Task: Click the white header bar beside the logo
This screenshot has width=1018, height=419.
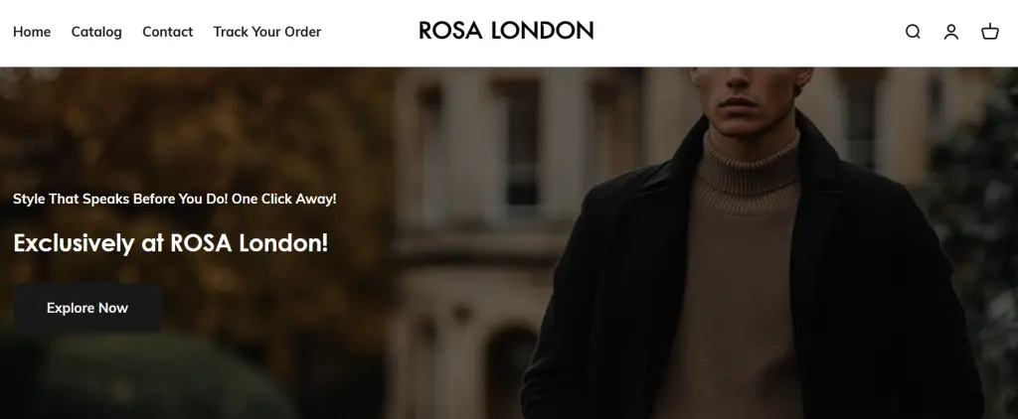Action: click(747, 33)
